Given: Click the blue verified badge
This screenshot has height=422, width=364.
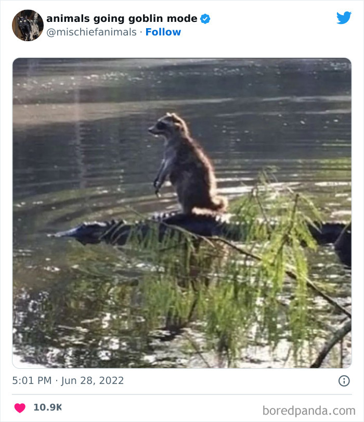Looking at the screenshot, I should coord(205,19).
